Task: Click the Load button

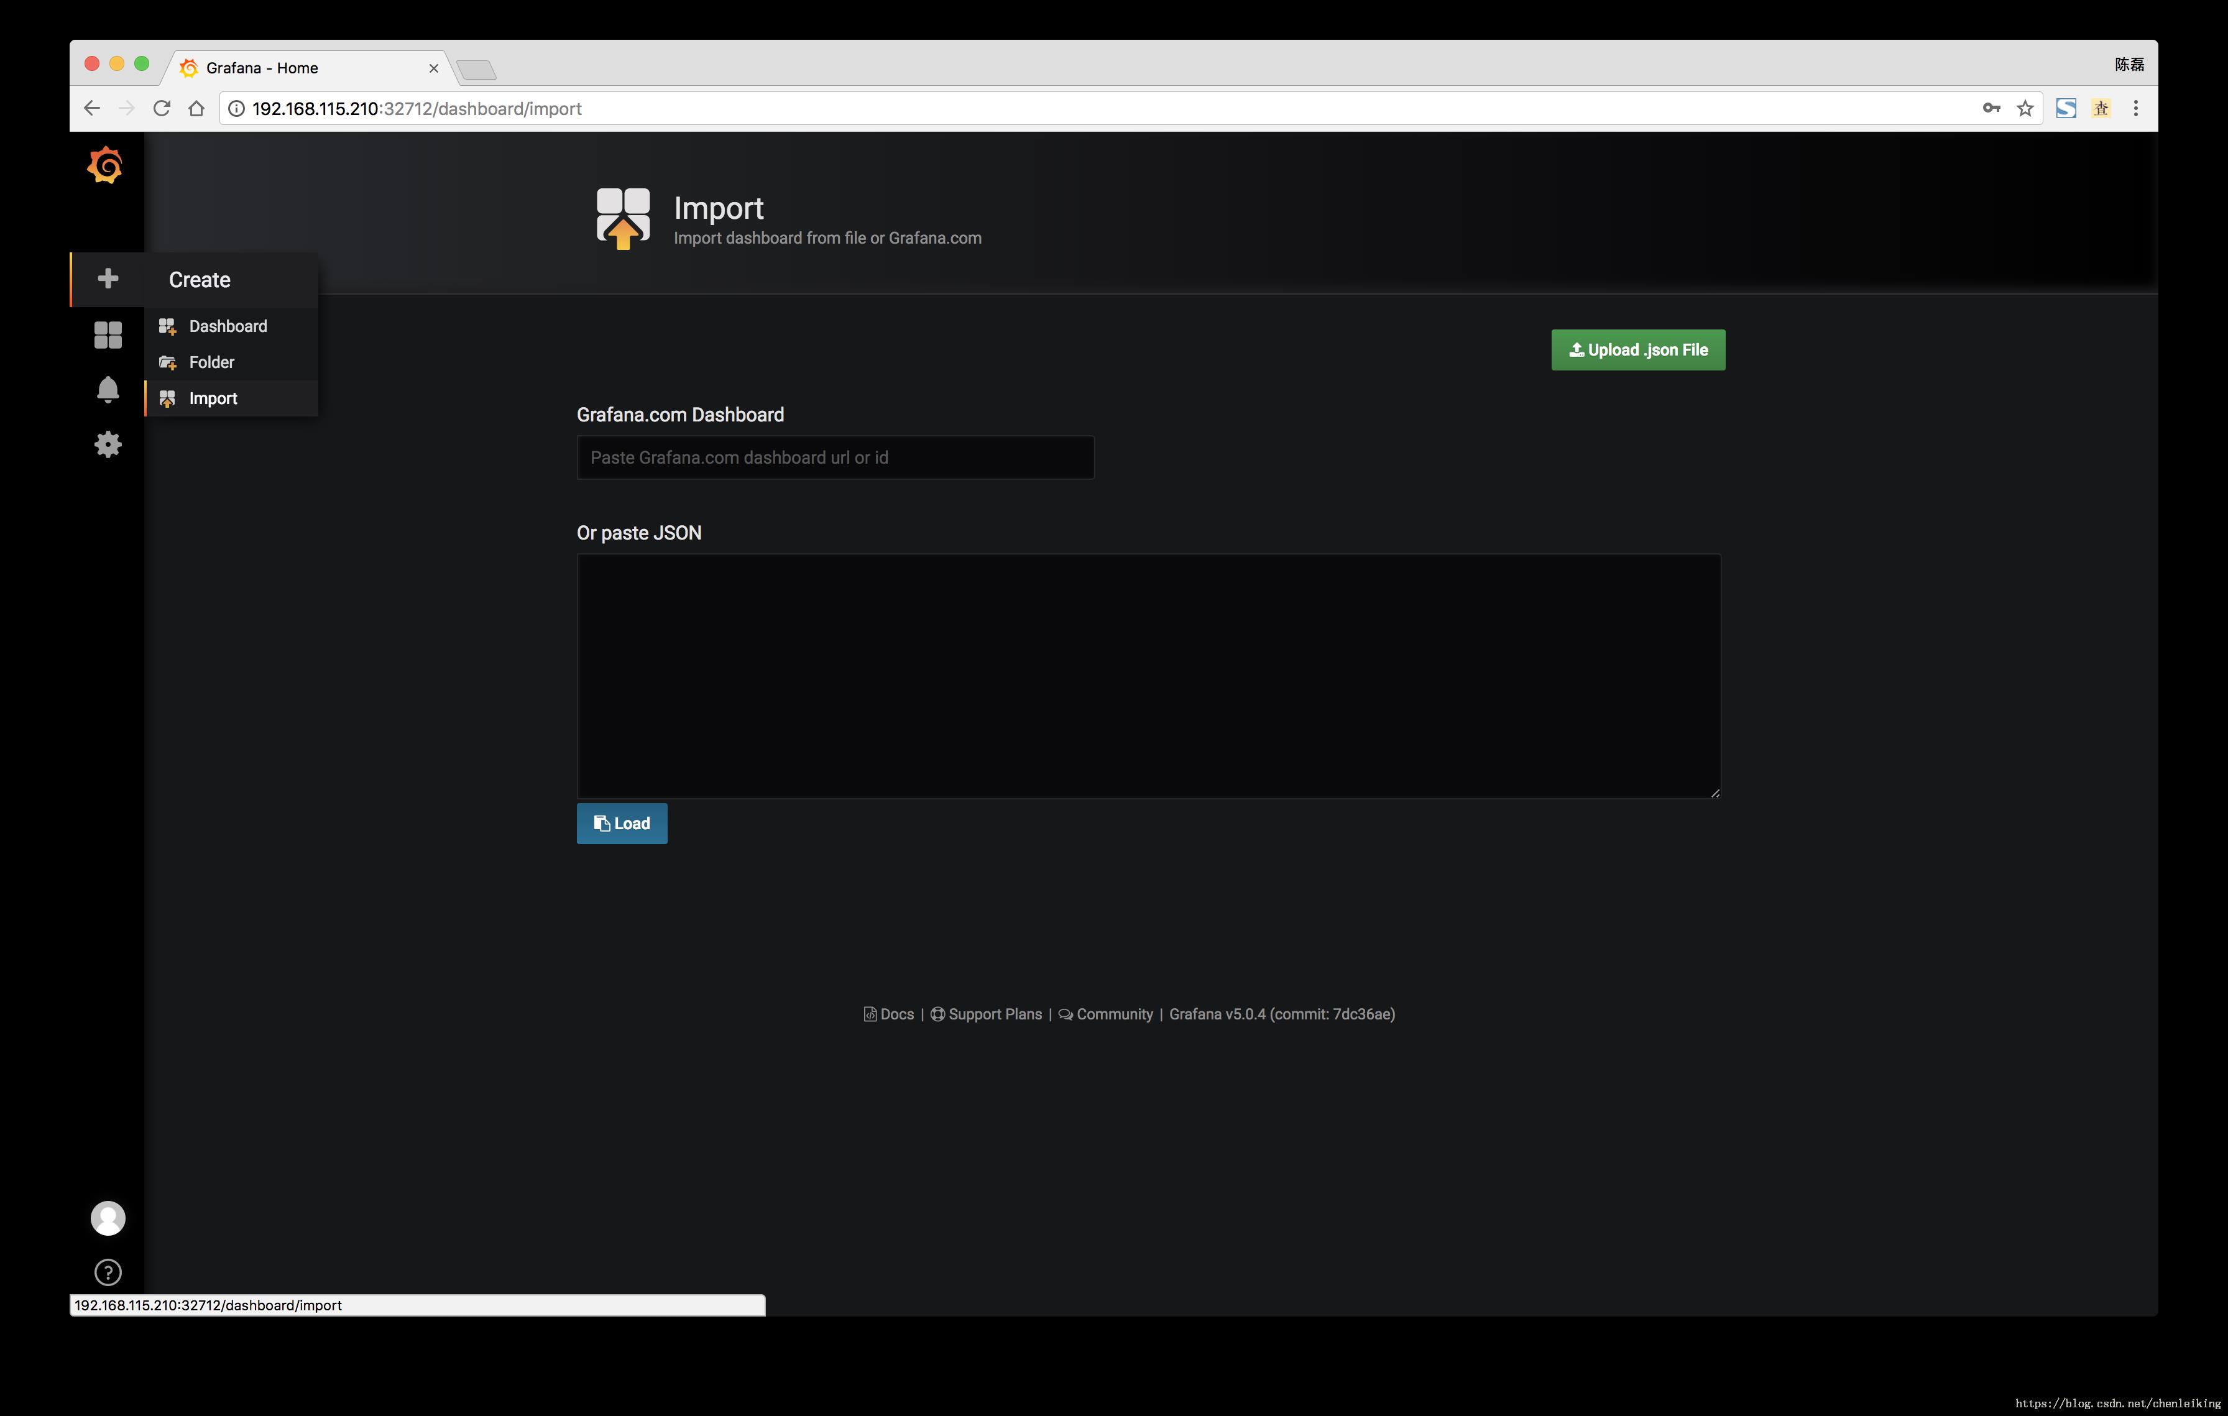Action: click(622, 823)
